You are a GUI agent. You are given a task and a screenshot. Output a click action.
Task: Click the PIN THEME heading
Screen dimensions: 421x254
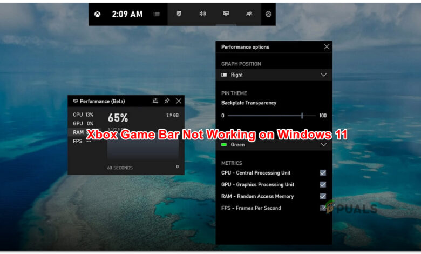(x=234, y=93)
